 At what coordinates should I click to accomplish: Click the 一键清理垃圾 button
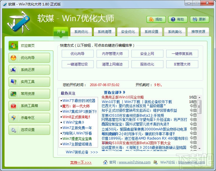[x=77, y=64]
